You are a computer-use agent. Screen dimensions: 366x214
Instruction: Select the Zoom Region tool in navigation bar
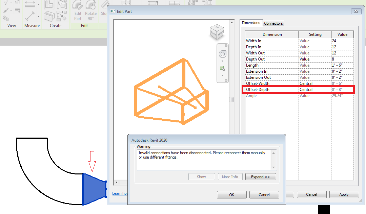point(223,68)
